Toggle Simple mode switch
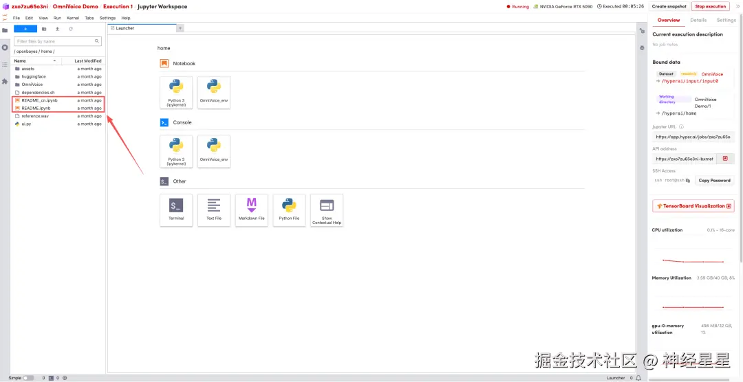Screen dimensions: 743x382 coord(28,378)
